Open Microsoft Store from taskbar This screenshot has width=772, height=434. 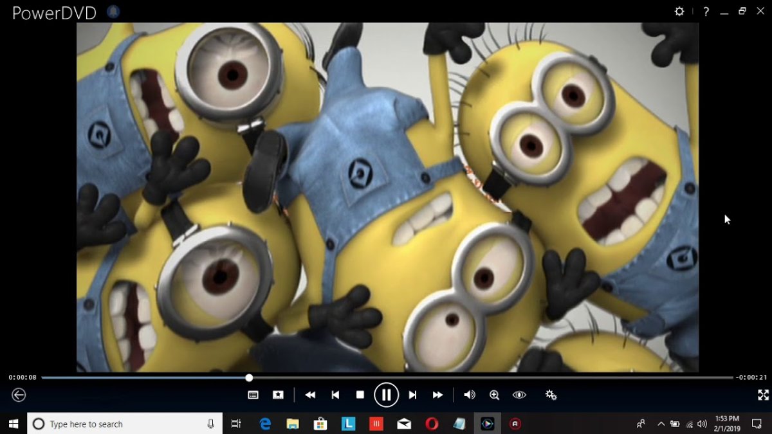click(320, 424)
